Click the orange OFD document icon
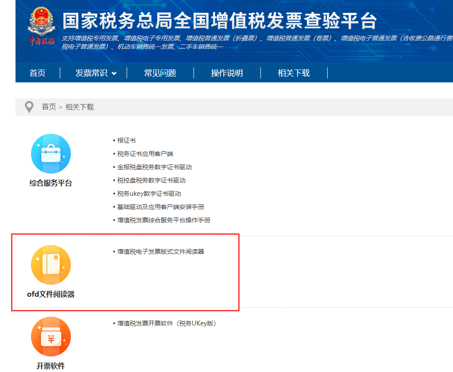 (x=50, y=264)
